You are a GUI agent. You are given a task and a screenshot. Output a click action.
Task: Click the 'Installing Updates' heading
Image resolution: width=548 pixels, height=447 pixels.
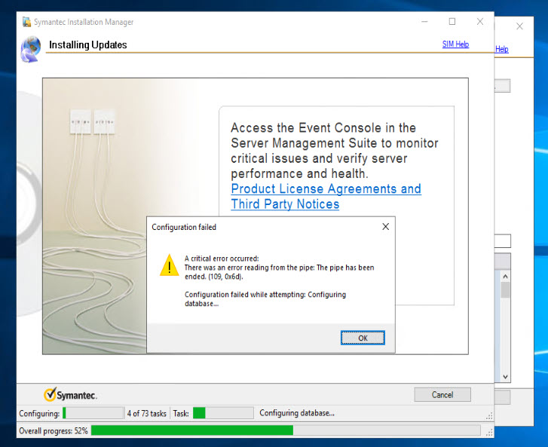[x=87, y=44]
